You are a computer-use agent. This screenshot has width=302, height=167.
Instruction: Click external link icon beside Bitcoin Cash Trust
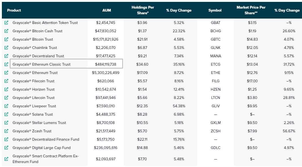click(x=6, y=31)
